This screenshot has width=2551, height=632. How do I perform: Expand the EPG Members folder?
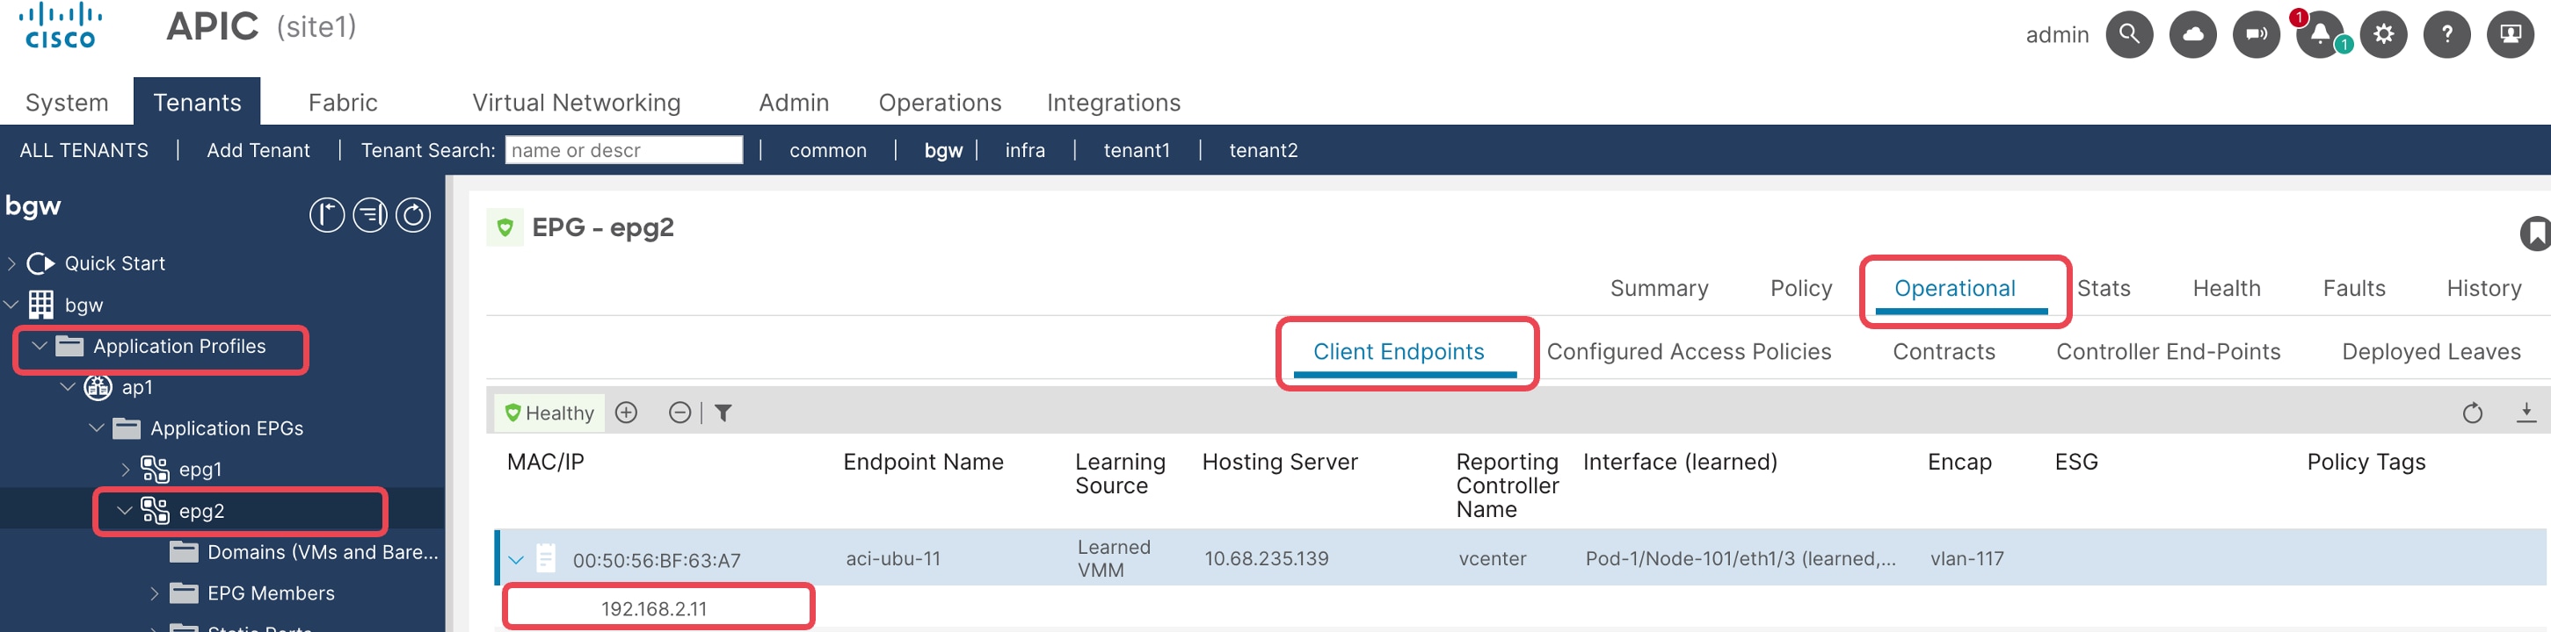click(x=155, y=593)
